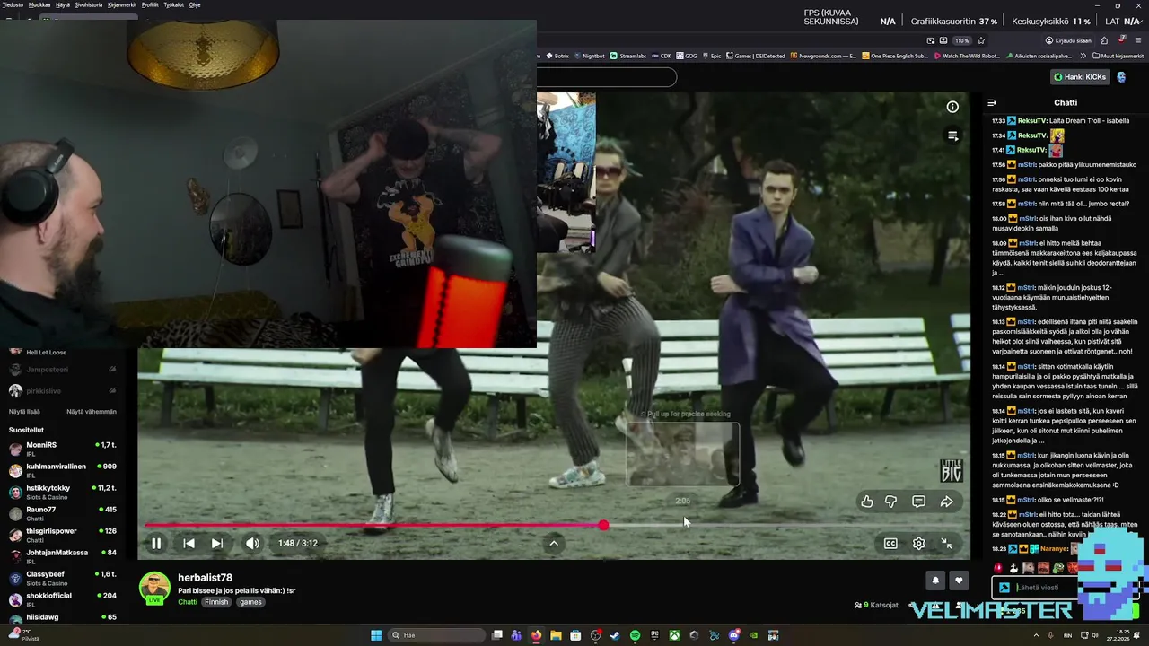Skip to next video
The image size is (1149, 646).
click(216, 543)
